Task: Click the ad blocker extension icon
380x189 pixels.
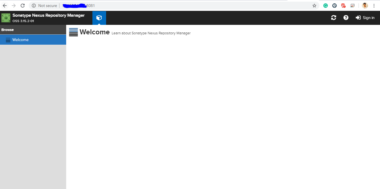Action: click(343, 5)
